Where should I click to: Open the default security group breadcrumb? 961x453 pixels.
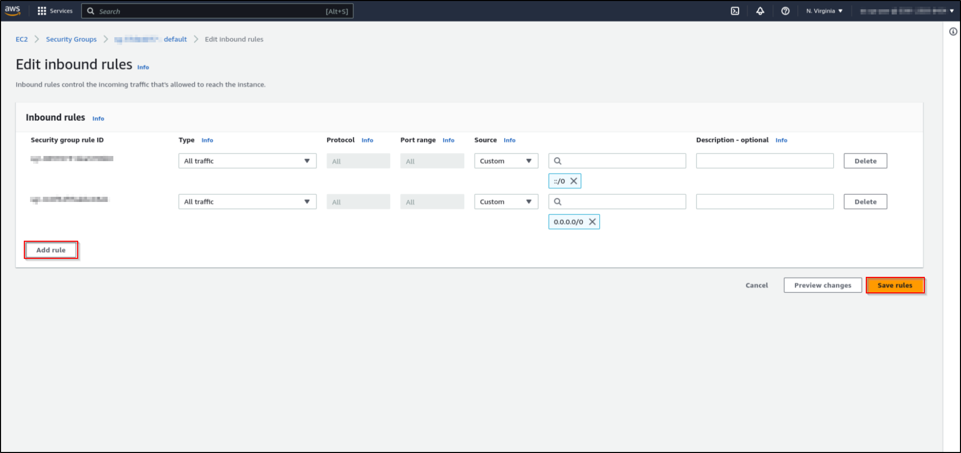[151, 39]
